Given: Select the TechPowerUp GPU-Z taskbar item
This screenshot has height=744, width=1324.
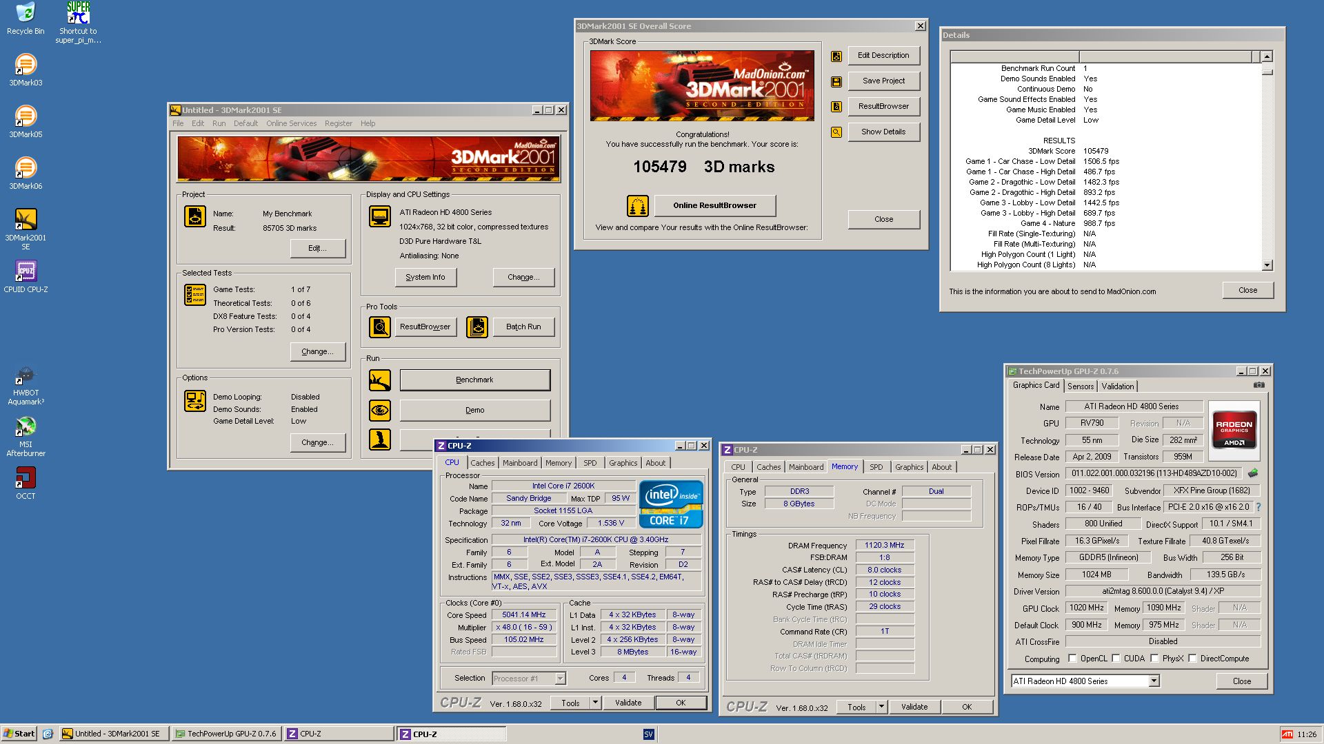Looking at the screenshot, I should pos(226,734).
